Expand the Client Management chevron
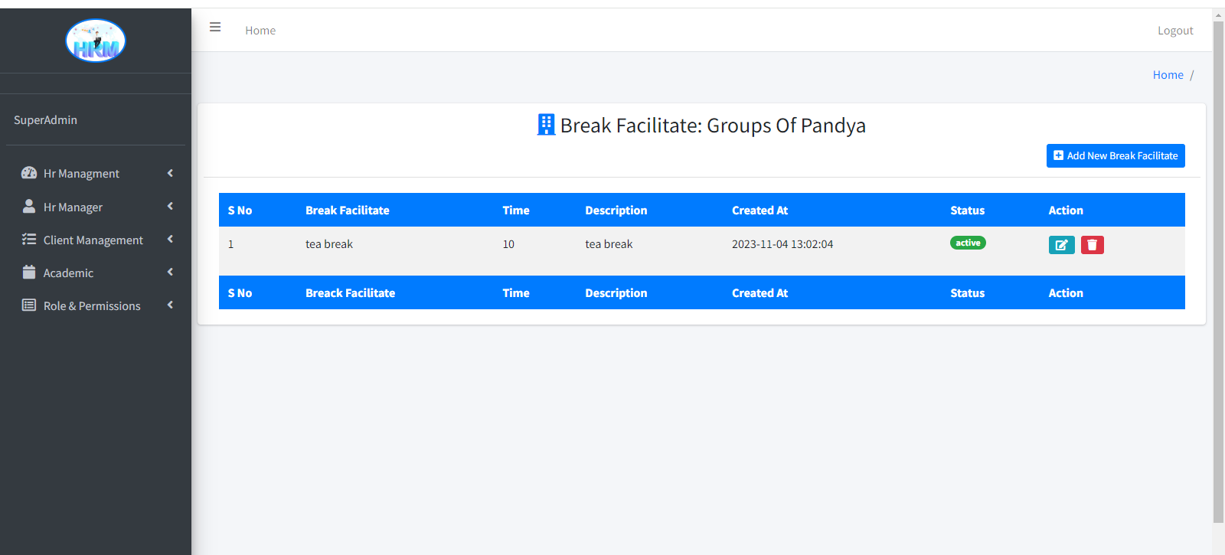 tap(170, 239)
